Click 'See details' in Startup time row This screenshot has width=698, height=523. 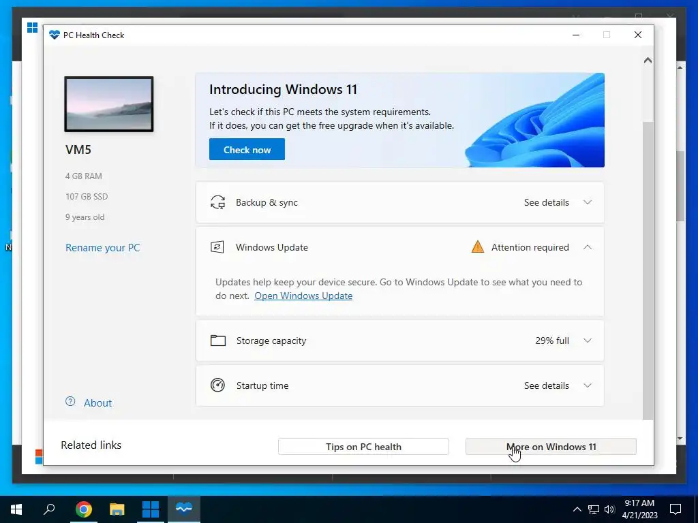[x=546, y=385]
